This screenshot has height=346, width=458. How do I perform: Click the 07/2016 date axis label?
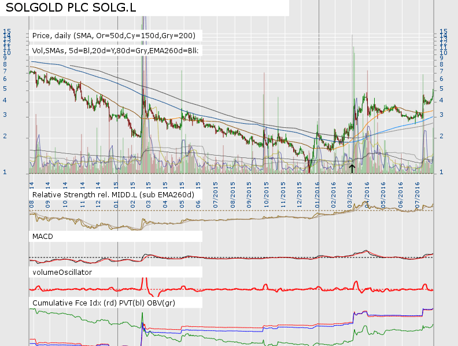(417, 195)
